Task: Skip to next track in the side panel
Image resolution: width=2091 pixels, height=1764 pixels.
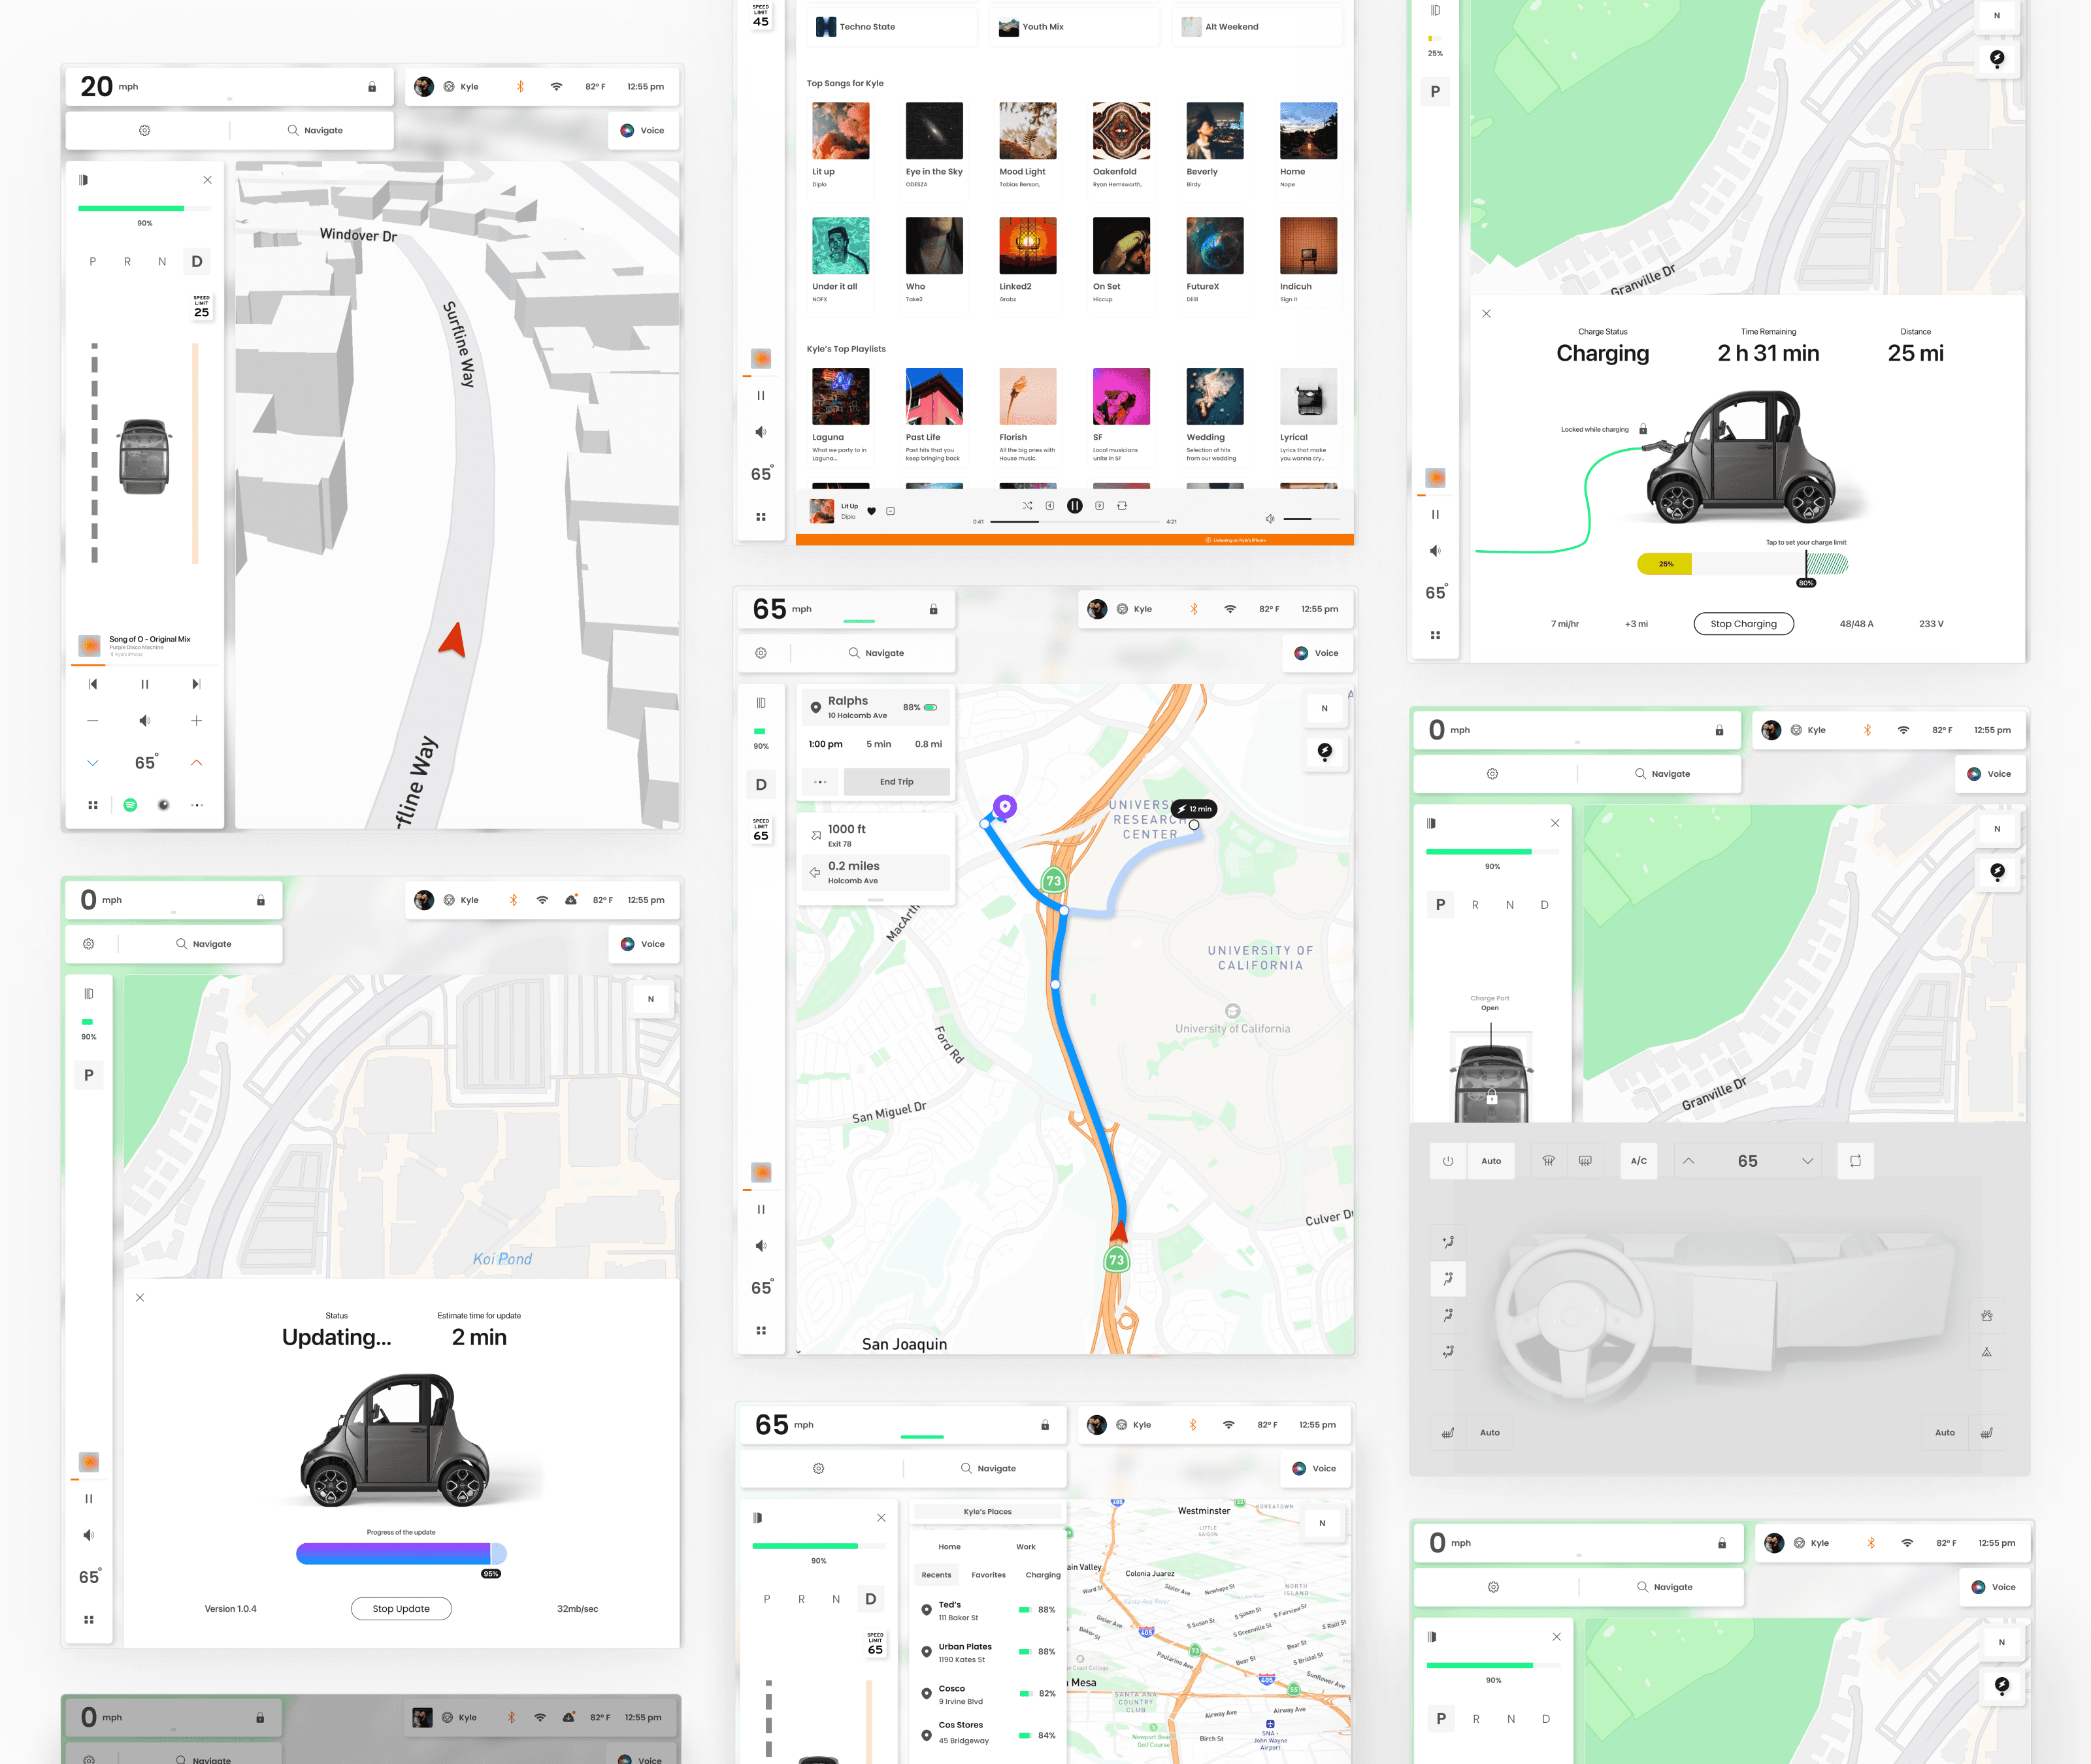Action: 196,684
